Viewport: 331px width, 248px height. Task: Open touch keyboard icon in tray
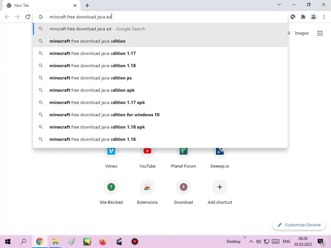coord(275,242)
